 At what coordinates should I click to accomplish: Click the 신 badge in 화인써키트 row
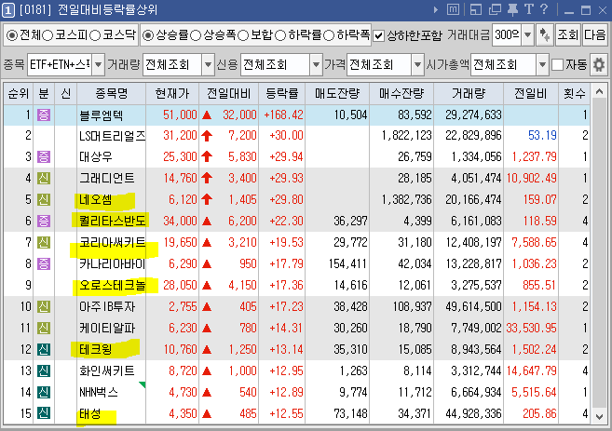pos(44,370)
